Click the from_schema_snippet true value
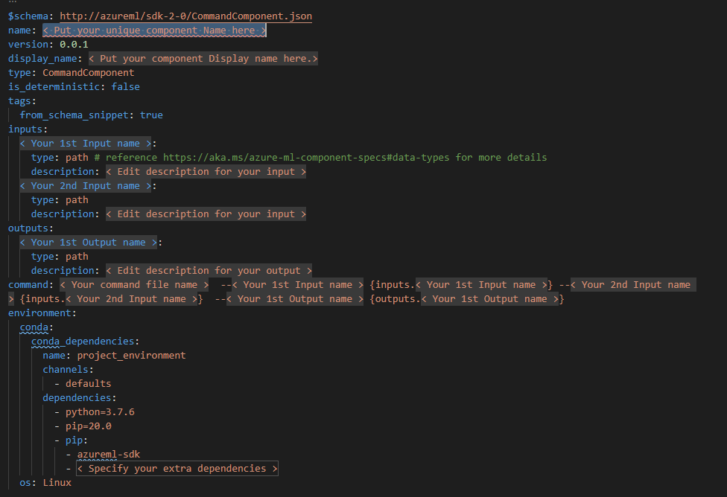This screenshot has height=497, width=727. point(151,115)
